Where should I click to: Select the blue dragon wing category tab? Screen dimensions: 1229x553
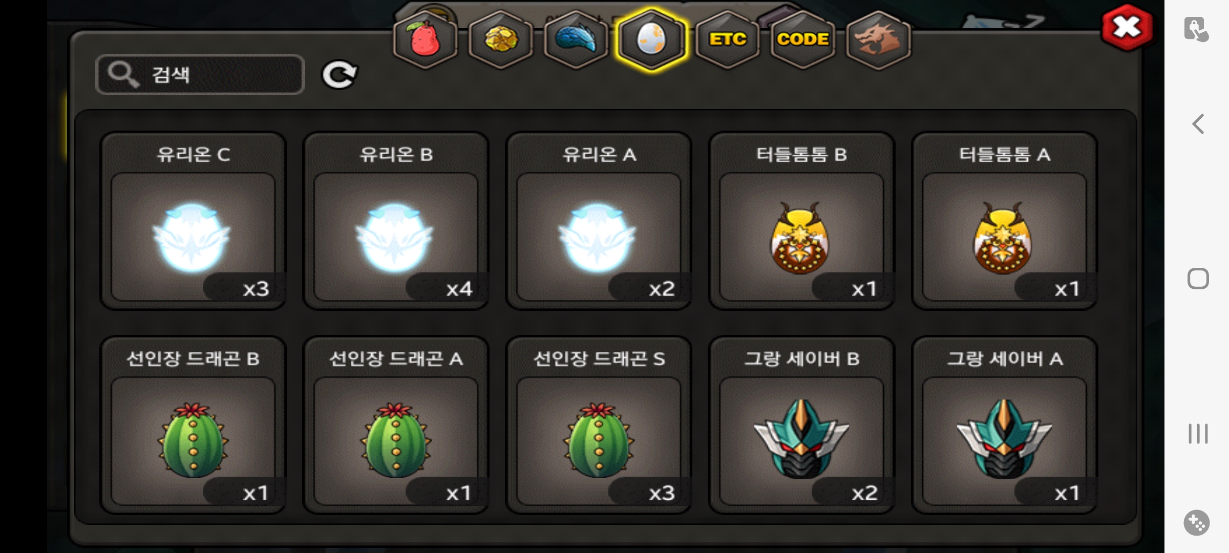(576, 40)
